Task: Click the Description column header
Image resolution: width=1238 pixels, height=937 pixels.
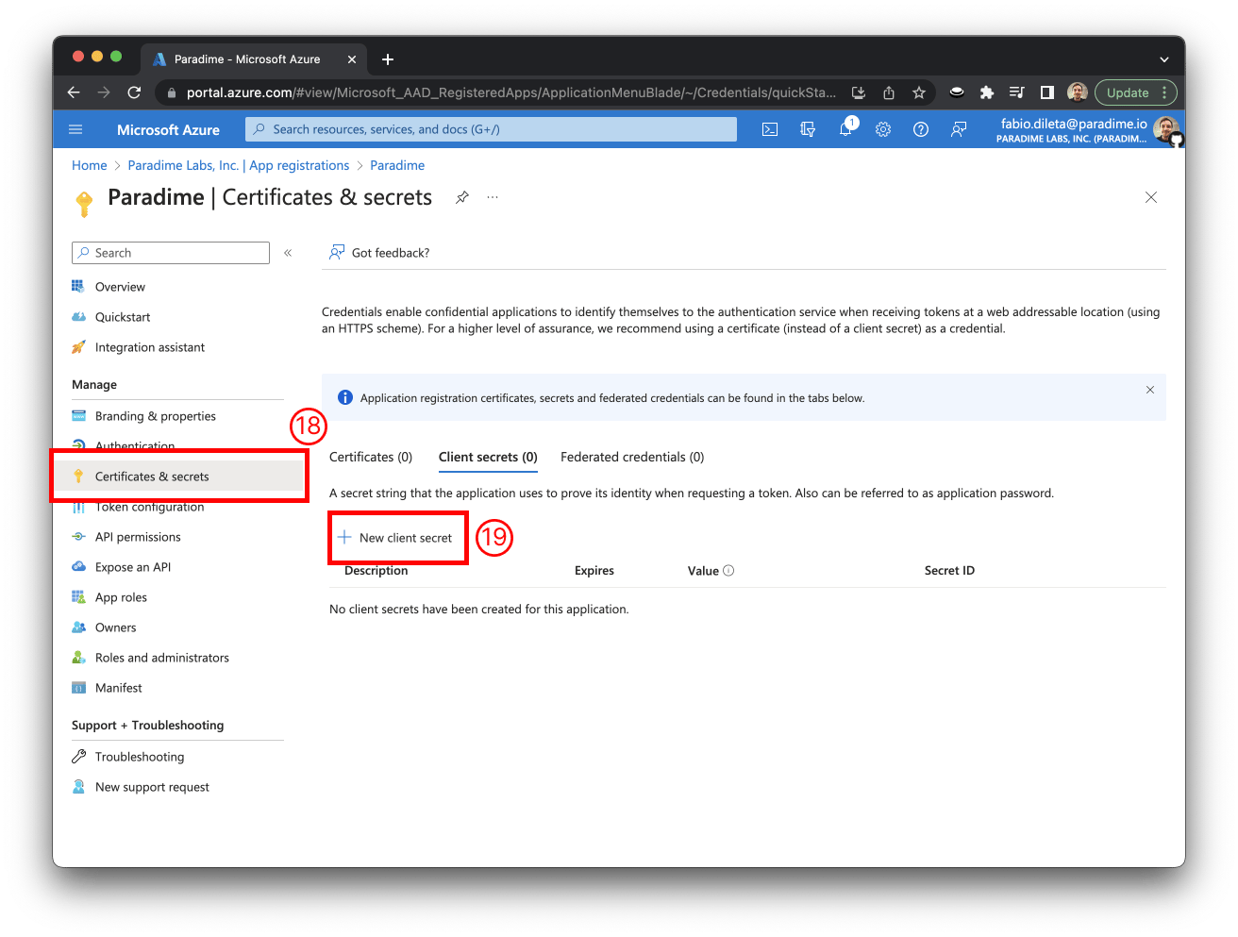Action: click(376, 571)
